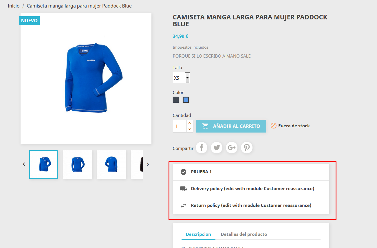Increase quantity with up arrow
Viewport: 377px width, 248px height.
point(190,123)
